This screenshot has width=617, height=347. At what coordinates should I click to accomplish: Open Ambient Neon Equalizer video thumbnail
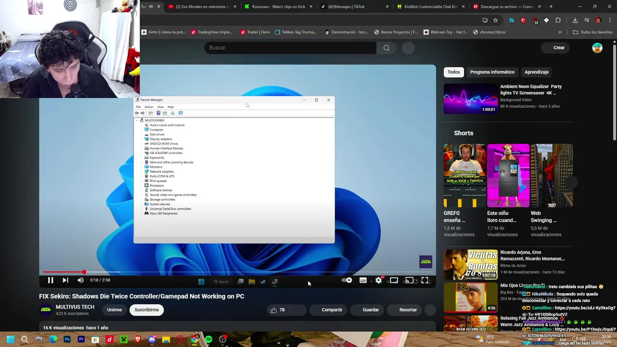point(470,99)
